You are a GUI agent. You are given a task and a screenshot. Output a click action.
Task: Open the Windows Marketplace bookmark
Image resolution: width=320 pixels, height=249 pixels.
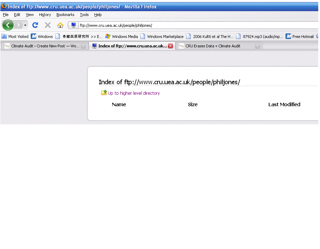pyautogui.click(x=162, y=37)
